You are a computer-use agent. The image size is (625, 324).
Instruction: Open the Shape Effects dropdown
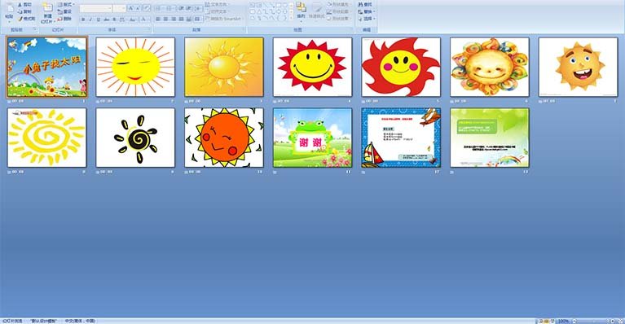[x=338, y=19]
